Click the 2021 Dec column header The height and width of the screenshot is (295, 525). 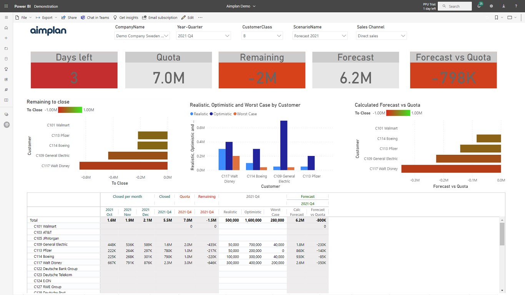146,212
